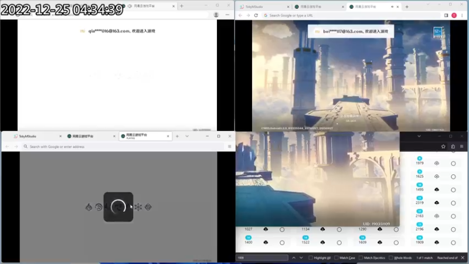Open Chrome's side panel icon
Image resolution: width=469 pixels, height=264 pixels.
[x=446, y=15]
